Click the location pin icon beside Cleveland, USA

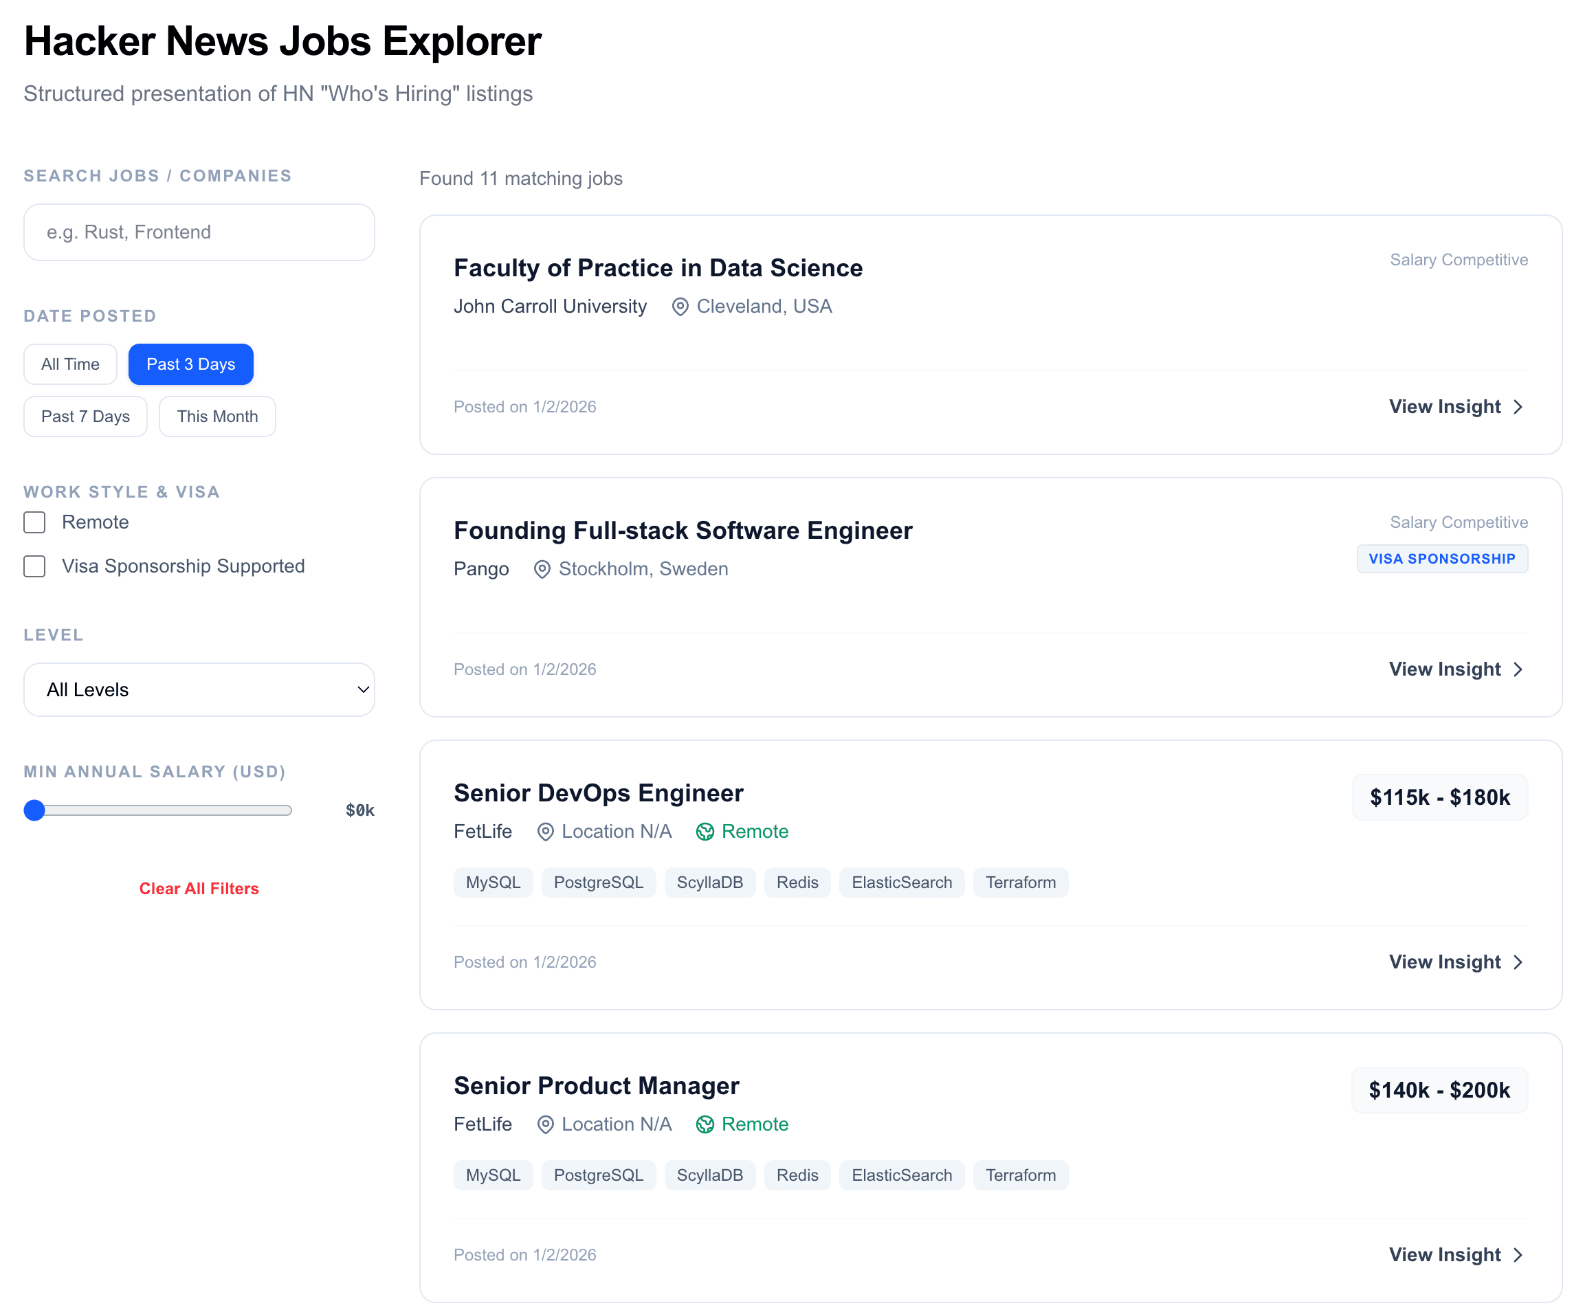coord(678,307)
